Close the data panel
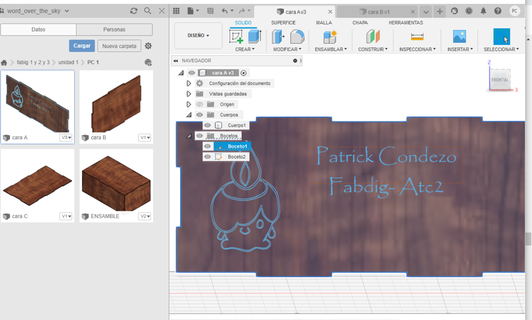The width and height of the screenshot is (532, 320). coord(162,11)
